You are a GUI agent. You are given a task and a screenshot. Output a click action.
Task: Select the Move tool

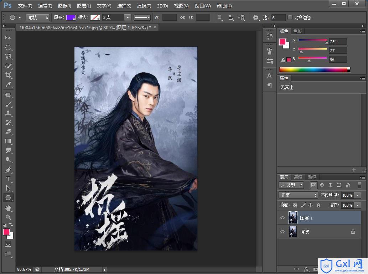tap(8, 38)
